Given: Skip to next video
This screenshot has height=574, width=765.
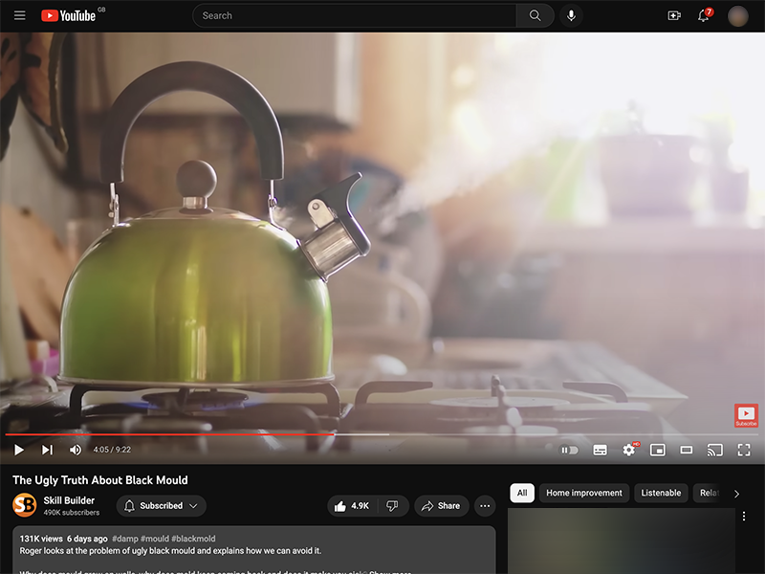Looking at the screenshot, I should point(47,450).
